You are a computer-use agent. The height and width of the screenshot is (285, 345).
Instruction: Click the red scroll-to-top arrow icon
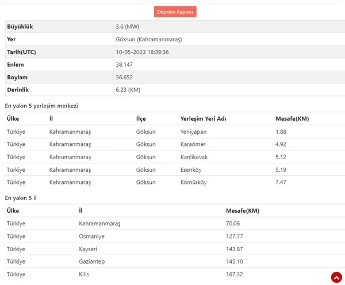point(336,278)
